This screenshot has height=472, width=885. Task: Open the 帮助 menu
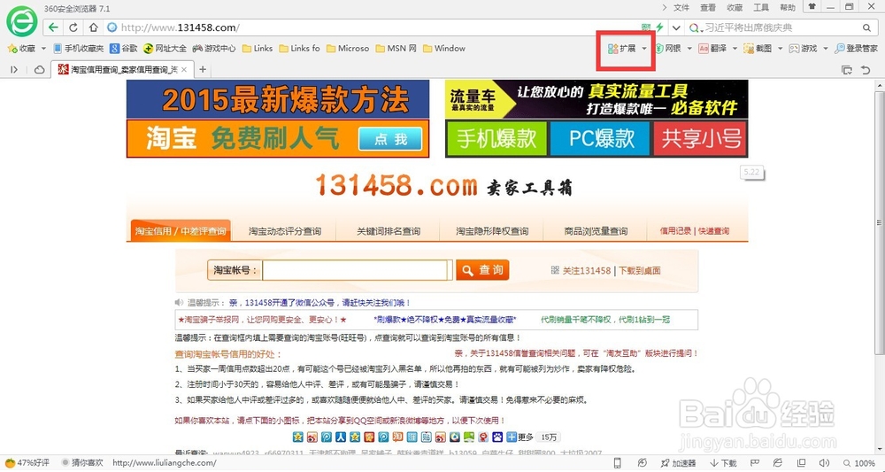point(787,7)
